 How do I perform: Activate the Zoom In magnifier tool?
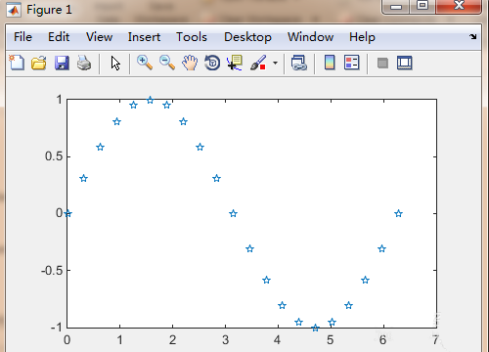[145, 63]
